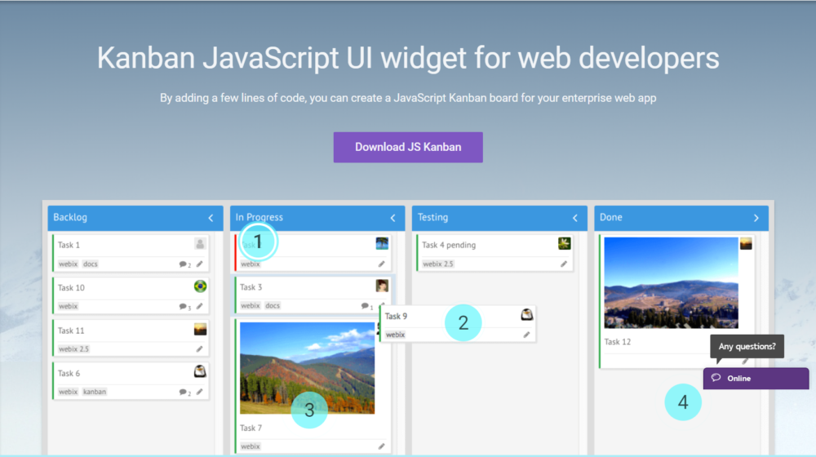This screenshot has width=816, height=457.
Task: Click the Brazil flag avatar on Task 10
Action: coord(200,286)
